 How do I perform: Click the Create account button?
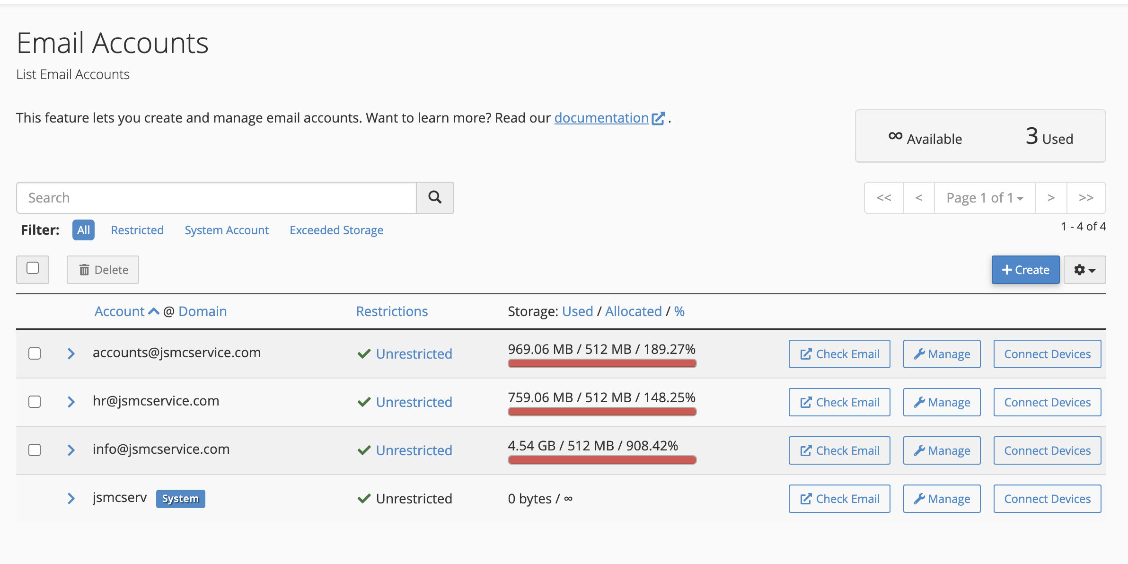point(1025,270)
